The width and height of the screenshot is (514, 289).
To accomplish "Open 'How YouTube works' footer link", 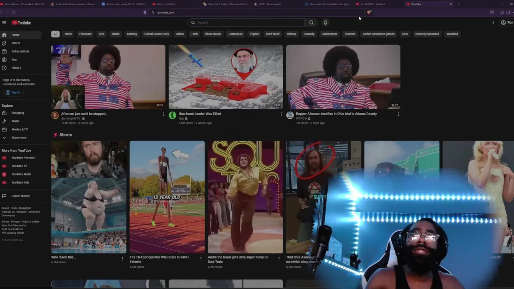I will pyautogui.click(x=14, y=225).
